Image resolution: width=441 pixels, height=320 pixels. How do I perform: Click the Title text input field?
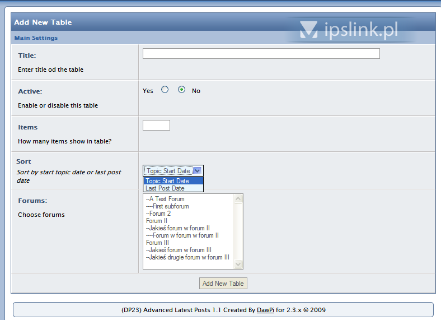click(x=261, y=54)
